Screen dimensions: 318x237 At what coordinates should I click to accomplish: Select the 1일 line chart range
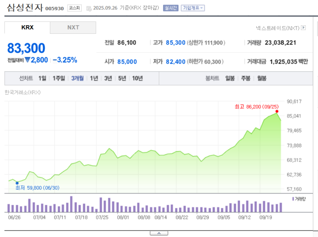(42, 78)
